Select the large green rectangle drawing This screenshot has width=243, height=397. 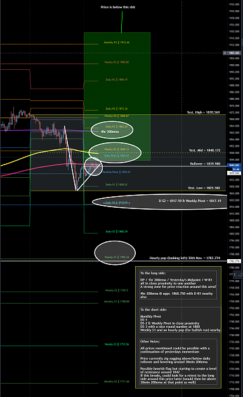coord(117,97)
